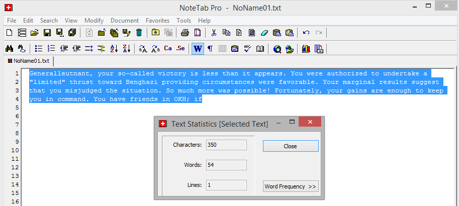
Task: Open a document using the folder icon
Action: tap(35, 33)
